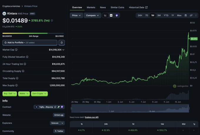Click the price alert bell icon

click(x=61, y=43)
